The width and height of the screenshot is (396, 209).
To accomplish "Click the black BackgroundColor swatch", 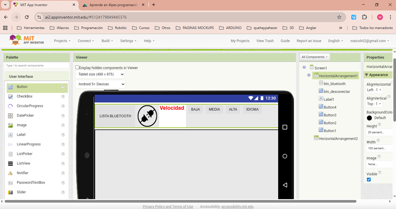I will (x=369, y=118).
